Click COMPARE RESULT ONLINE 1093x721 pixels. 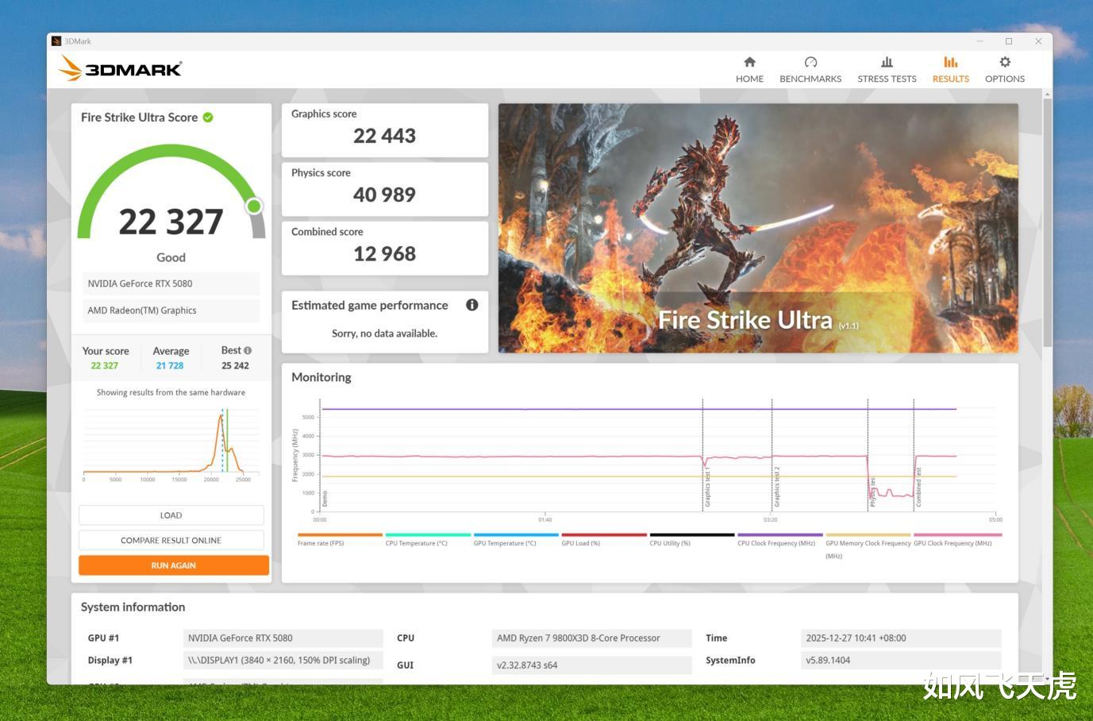(171, 541)
